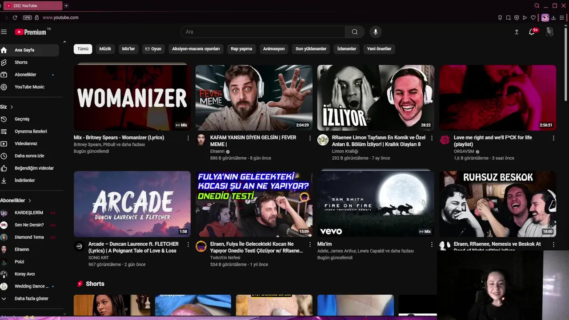The width and height of the screenshot is (569, 320).
Task: Open the account avatar menu
Action: (549, 32)
